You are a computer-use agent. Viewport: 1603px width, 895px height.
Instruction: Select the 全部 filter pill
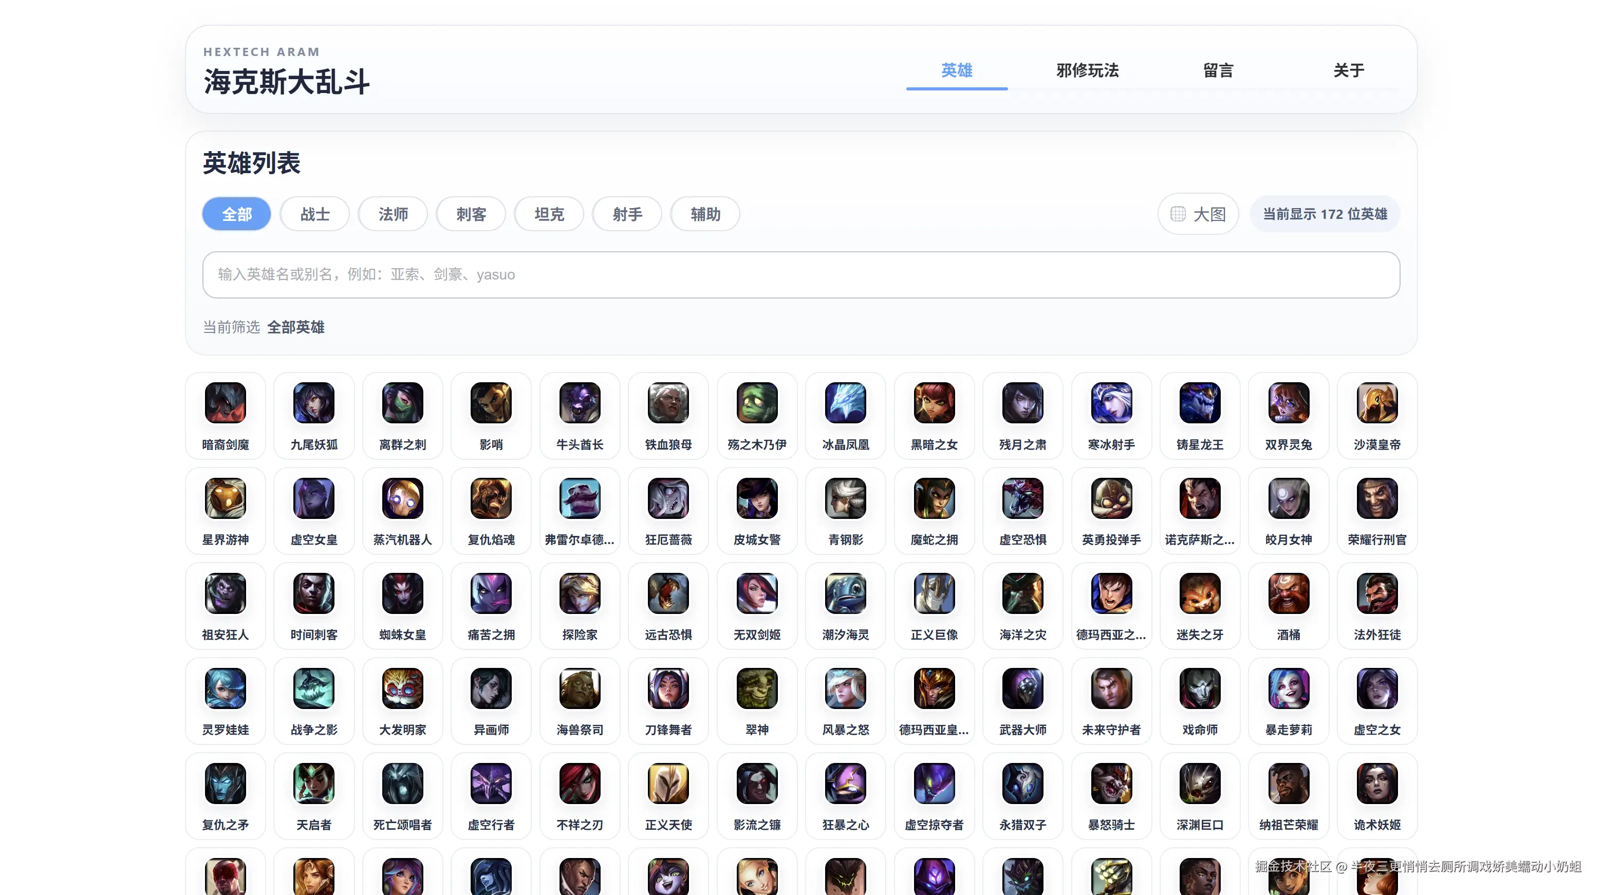point(236,214)
